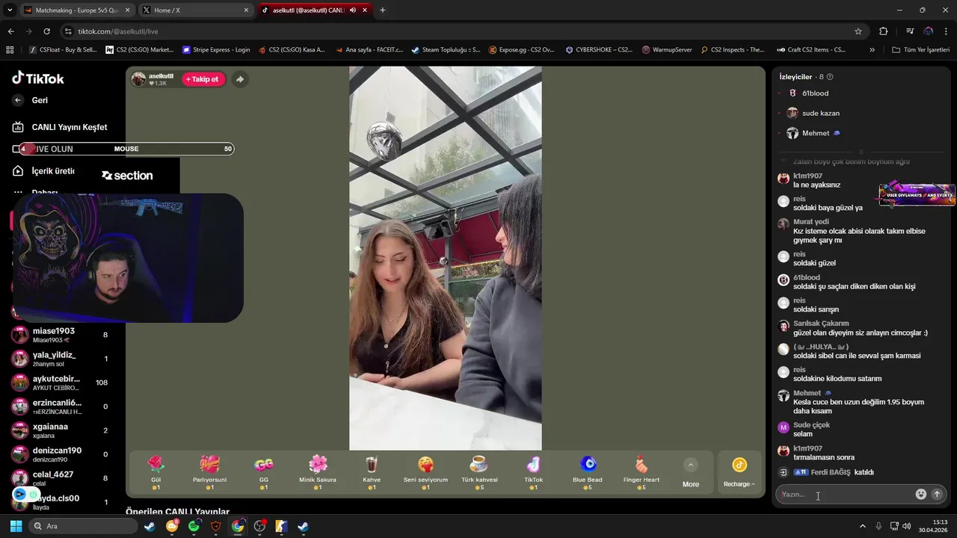Open the İzleyiciler help info icon
The width and height of the screenshot is (957, 538).
click(x=830, y=77)
